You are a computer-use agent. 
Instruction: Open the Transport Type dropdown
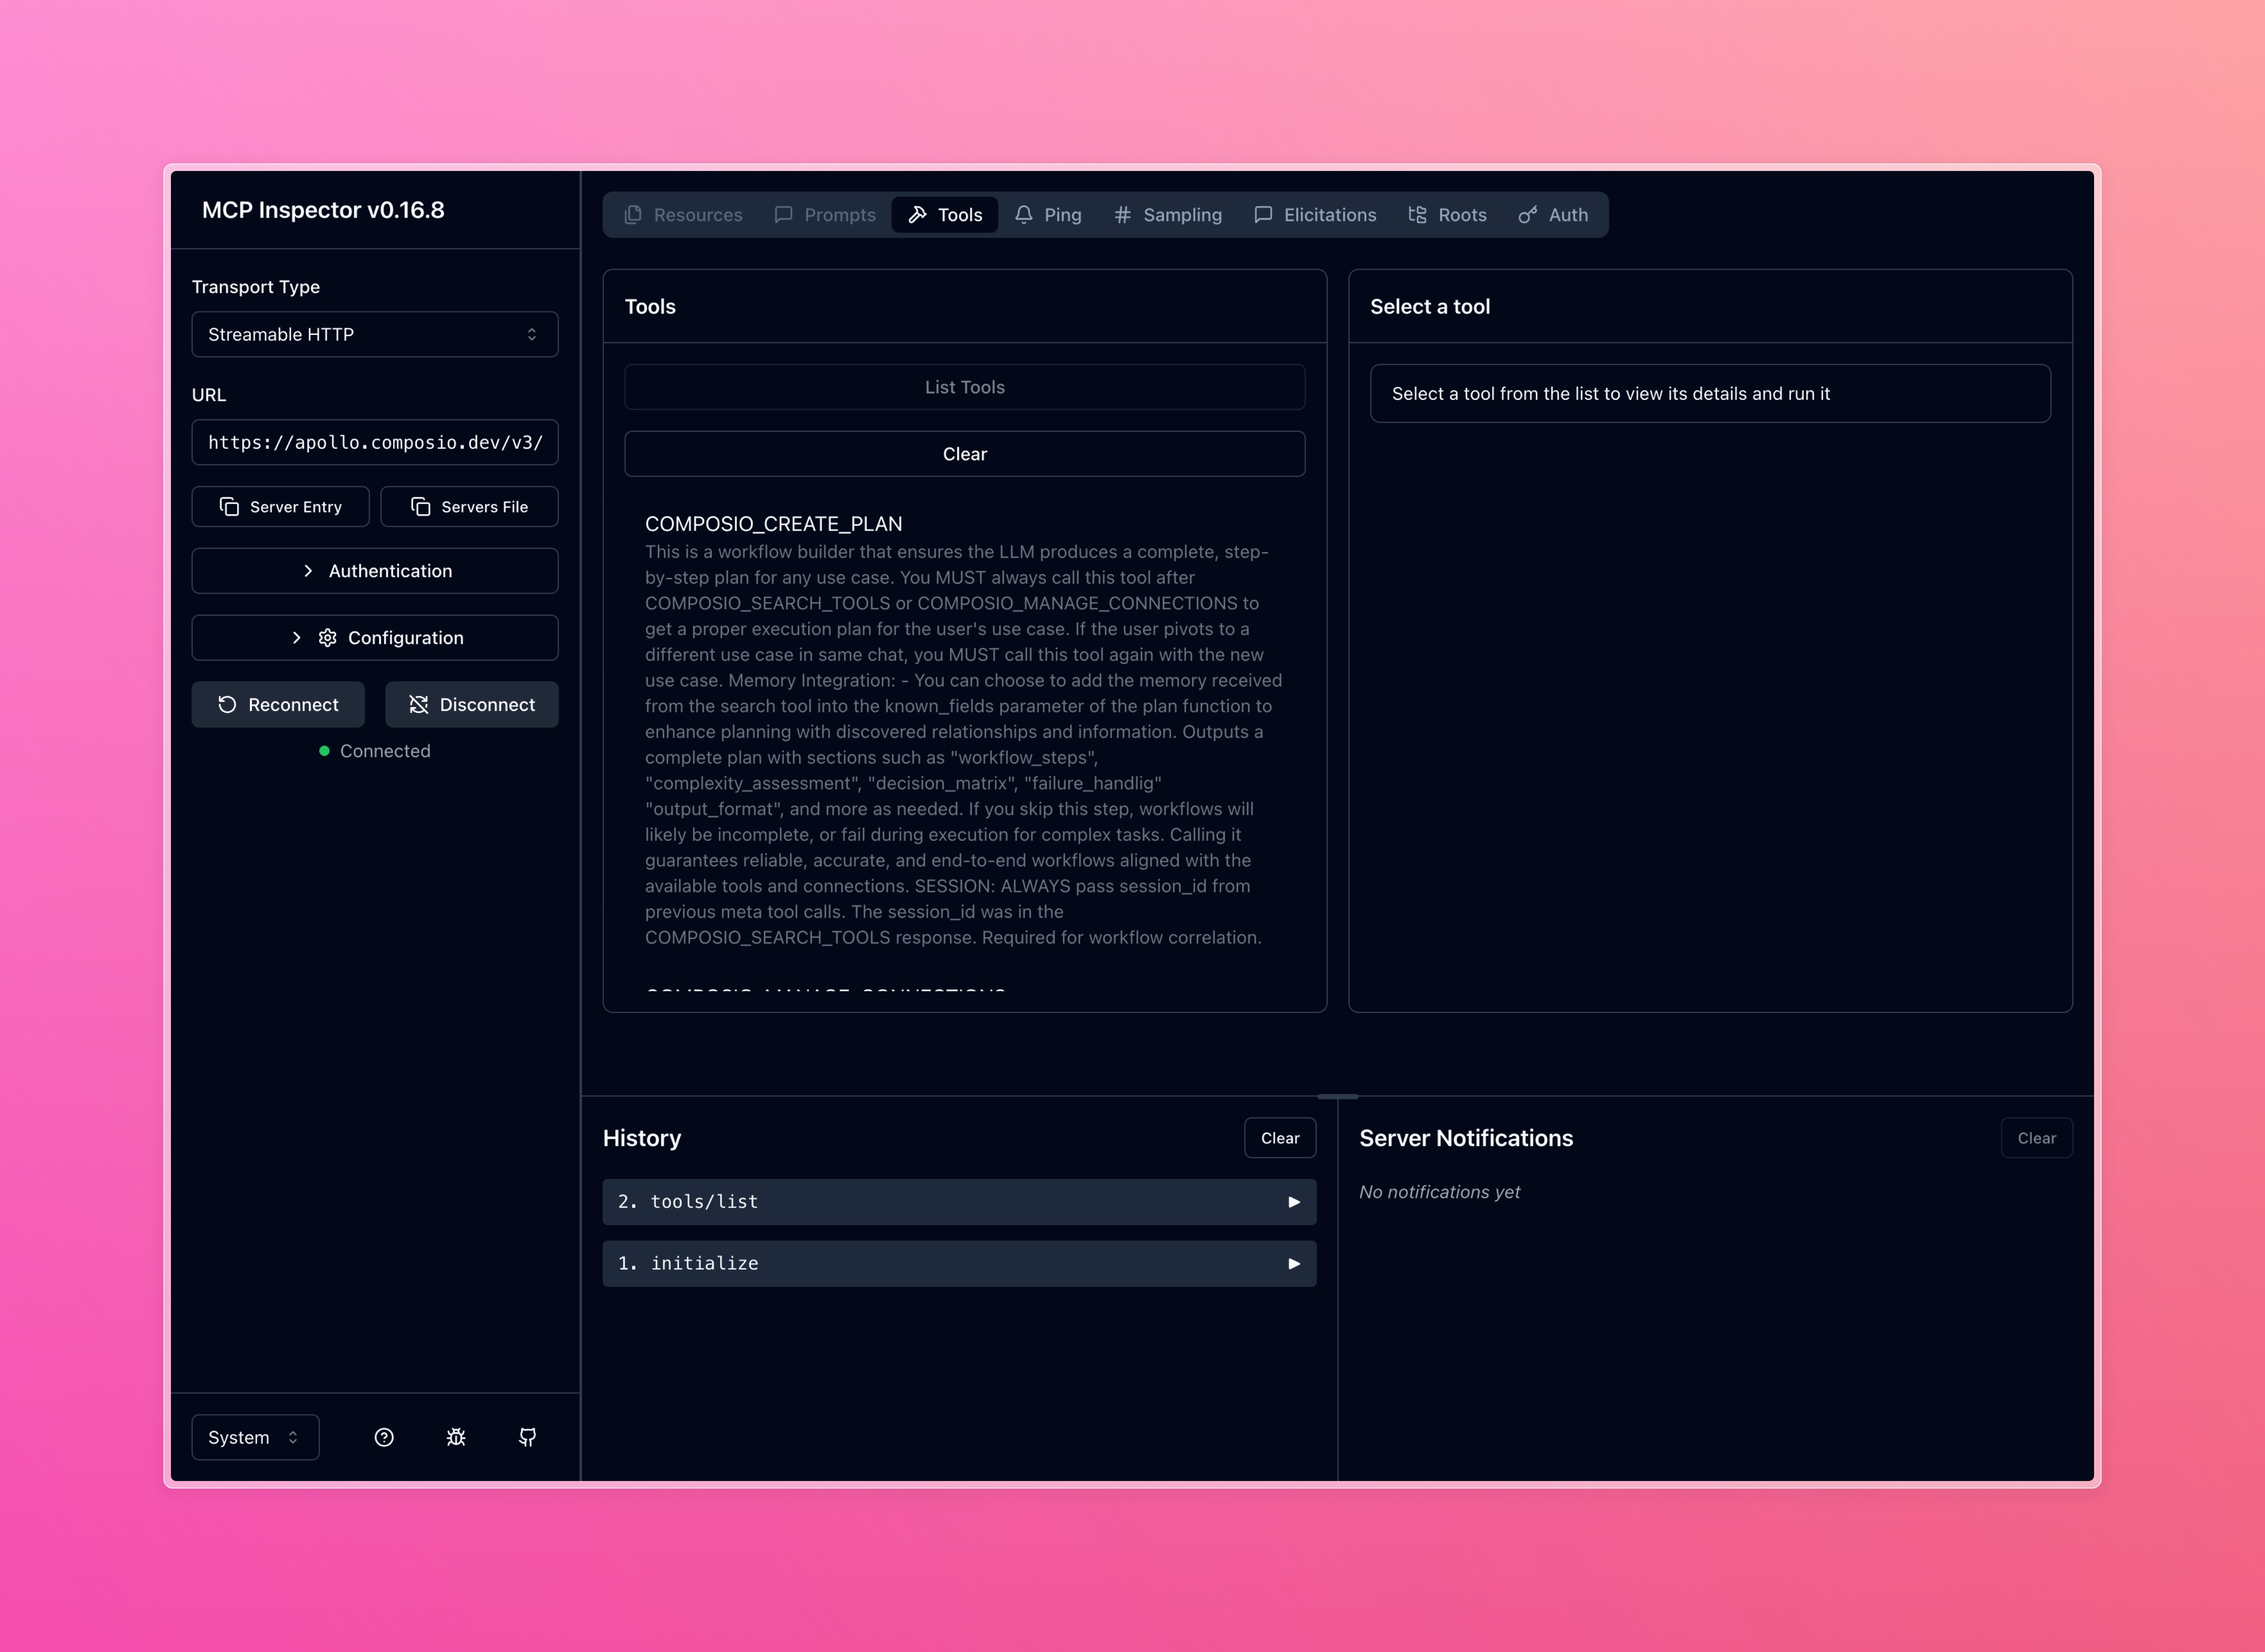(x=375, y=334)
